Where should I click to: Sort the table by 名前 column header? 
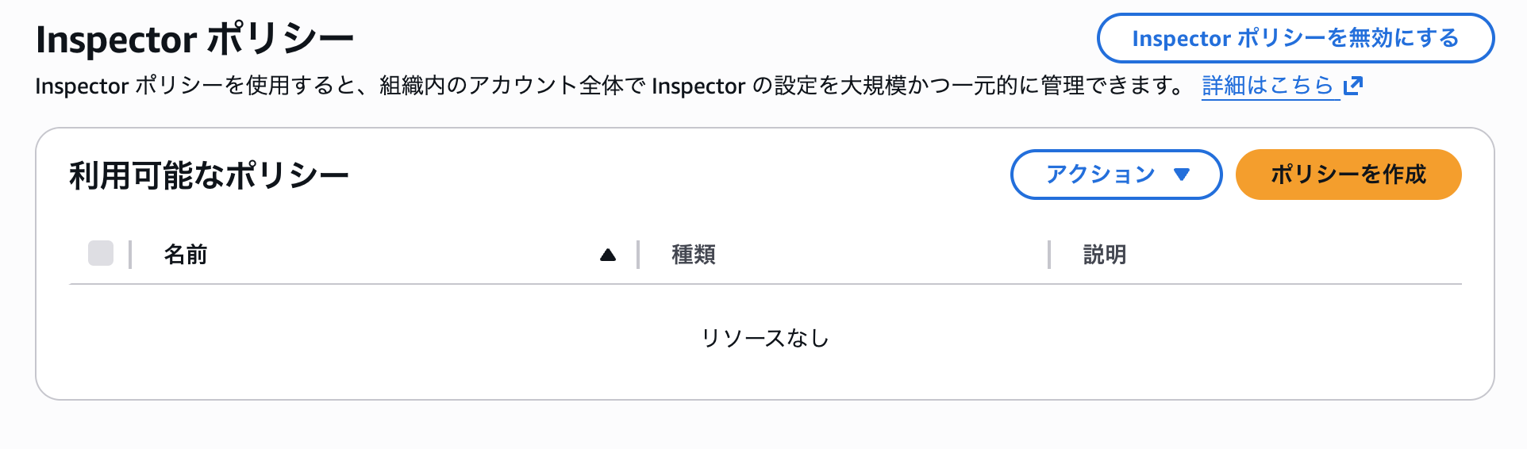[186, 255]
